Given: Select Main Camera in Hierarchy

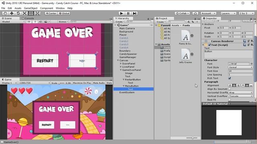Looking at the screenshot, I should [127, 28].
